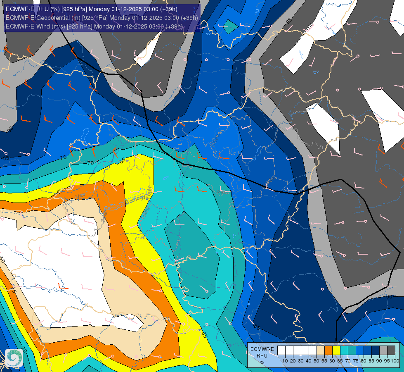This screenshot has height=372, width=404.
Task: Select the ECMWF-E Geopotential (m) title line
Action: click(102, 18)
